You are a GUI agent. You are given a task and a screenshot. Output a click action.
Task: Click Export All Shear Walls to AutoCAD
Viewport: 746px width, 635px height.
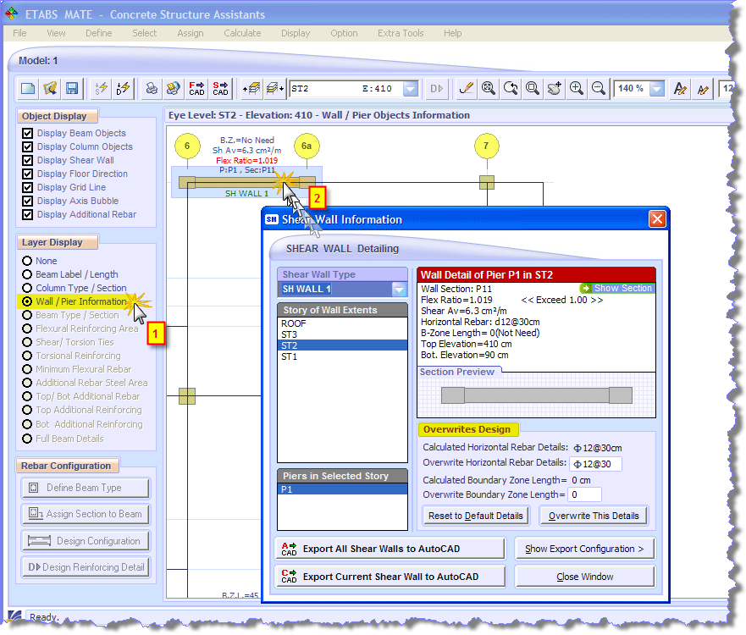390,549
